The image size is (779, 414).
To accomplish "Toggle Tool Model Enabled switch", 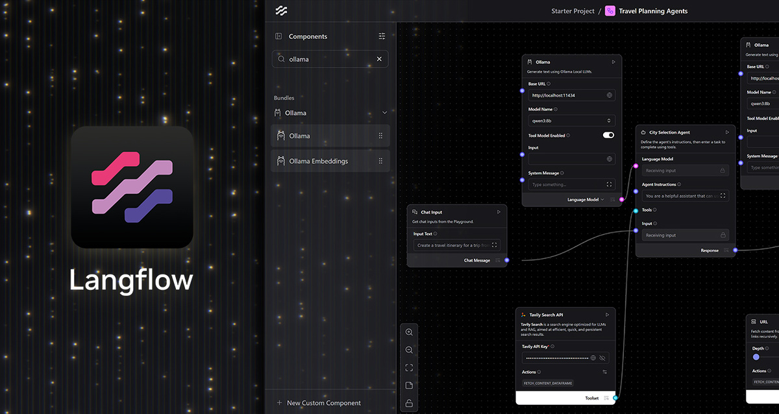I will coord(608,136).
